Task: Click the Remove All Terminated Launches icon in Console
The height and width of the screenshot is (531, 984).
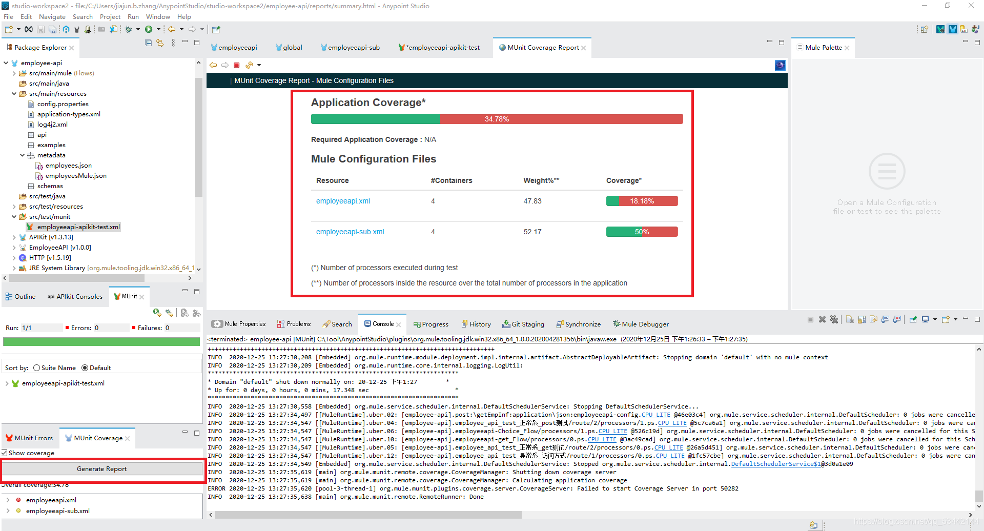Action: pyautogui.click(x=834, y=319)
